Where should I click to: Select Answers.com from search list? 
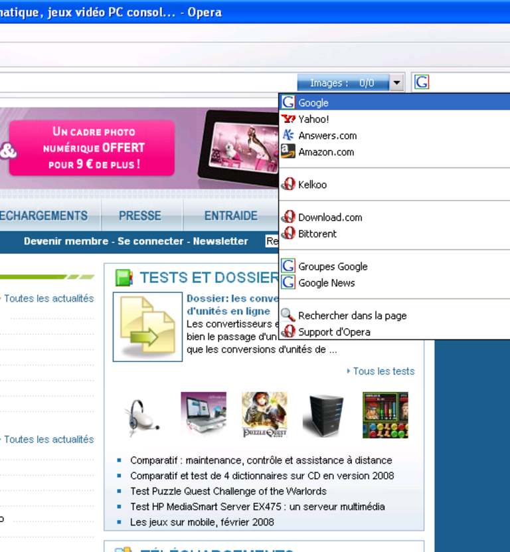point(395,136)
